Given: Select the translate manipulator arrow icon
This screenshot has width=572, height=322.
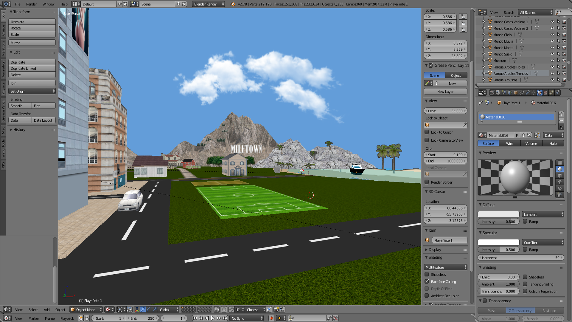Looking at the screenshot, I should (143, 310).
